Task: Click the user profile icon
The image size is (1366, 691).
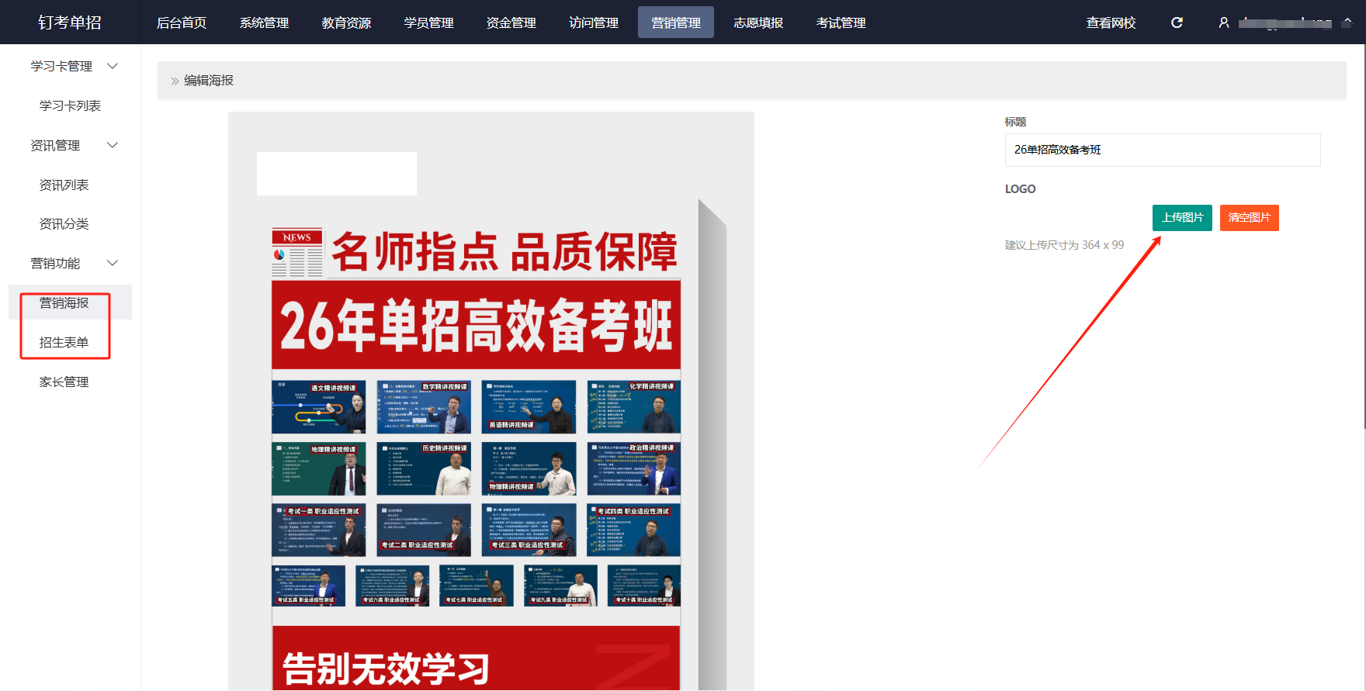Action: click(1224, 22)
